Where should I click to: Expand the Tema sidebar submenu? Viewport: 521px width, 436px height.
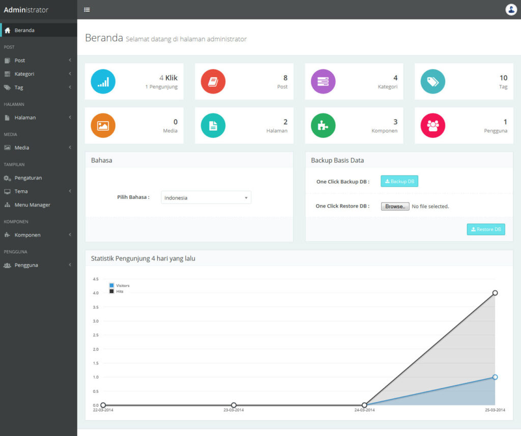tap(39, 191)
